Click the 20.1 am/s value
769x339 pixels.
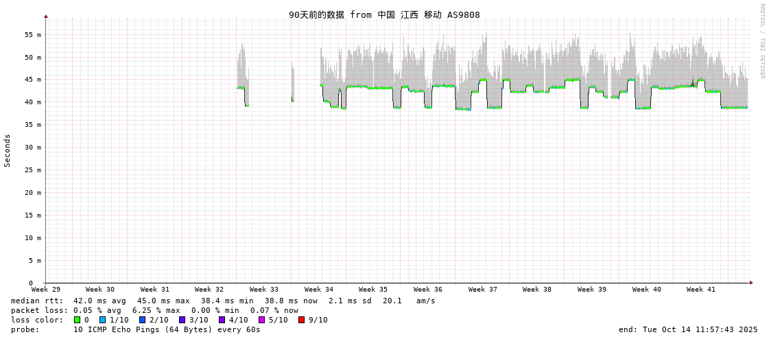(x=409, y=301)
